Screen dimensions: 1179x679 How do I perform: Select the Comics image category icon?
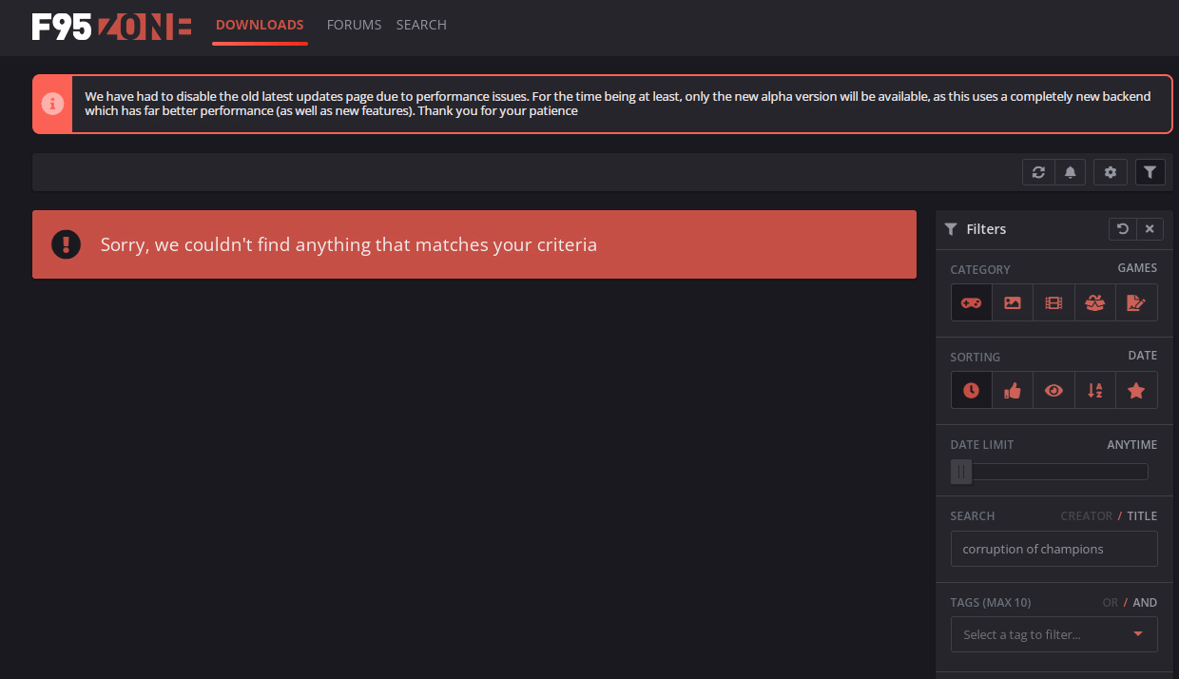click(1013, 302)
